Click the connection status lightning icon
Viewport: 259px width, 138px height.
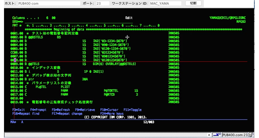pos(217,135)
